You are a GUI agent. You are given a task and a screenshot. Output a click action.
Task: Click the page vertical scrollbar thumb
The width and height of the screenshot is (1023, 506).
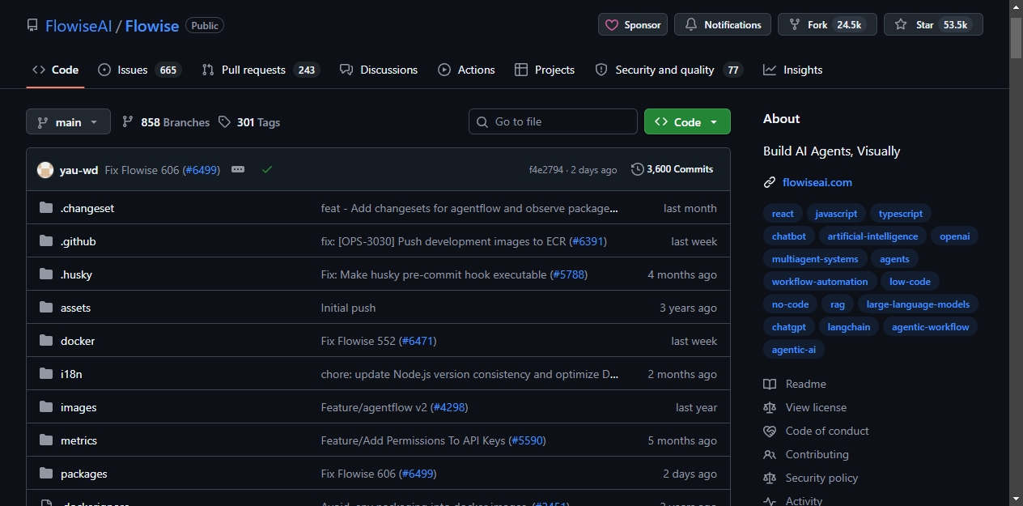point(1016,37)
